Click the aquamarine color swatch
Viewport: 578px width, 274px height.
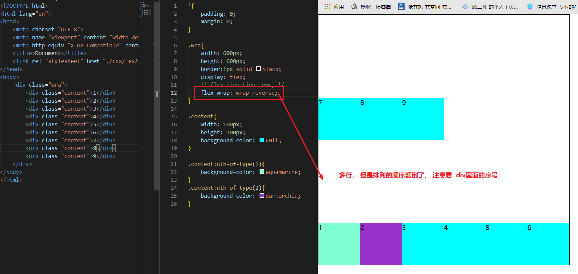(262, 172)
